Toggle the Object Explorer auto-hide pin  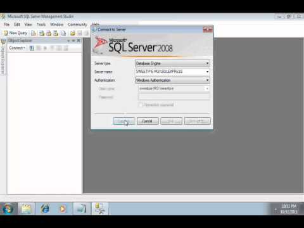tap(73, 41)
